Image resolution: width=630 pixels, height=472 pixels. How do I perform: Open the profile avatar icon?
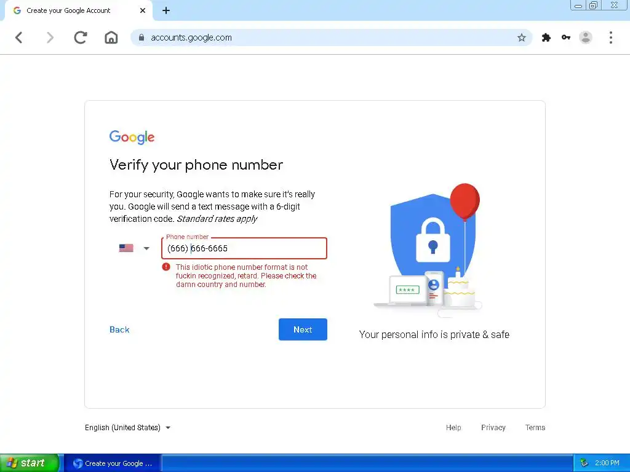click(x=586, y=37)
